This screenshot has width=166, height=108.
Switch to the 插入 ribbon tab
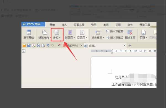pyautogui.click(x=64, y=25)
